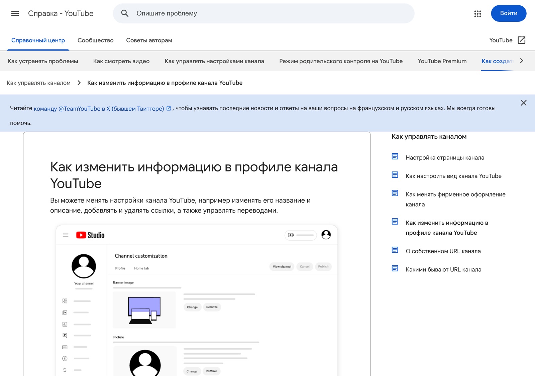
Task: Click article icon beside Какими бывают URL канала
Action: coord(395,268)
